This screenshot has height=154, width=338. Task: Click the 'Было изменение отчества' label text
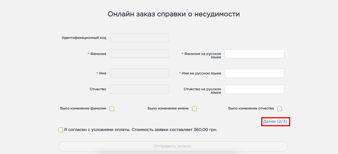point(251,108)
